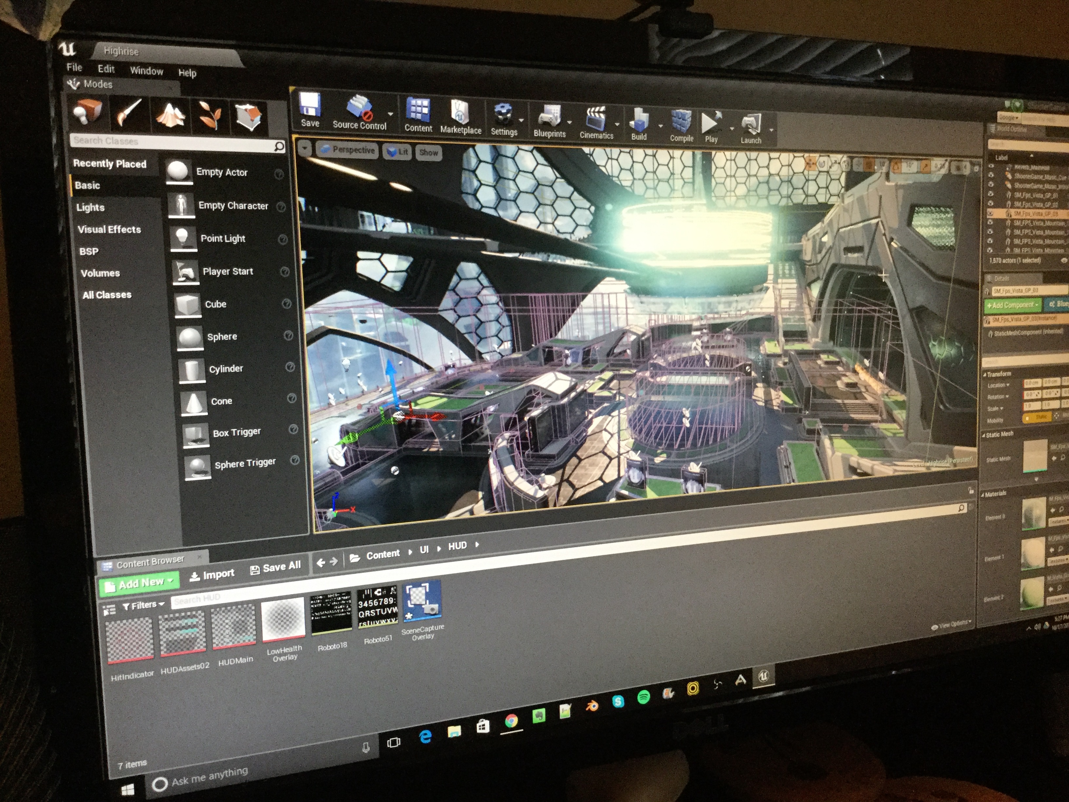Viewport: 1069px width, 802px height.
Task: Open the Filters dropdown in Content Browser
Action: (143, 605)
